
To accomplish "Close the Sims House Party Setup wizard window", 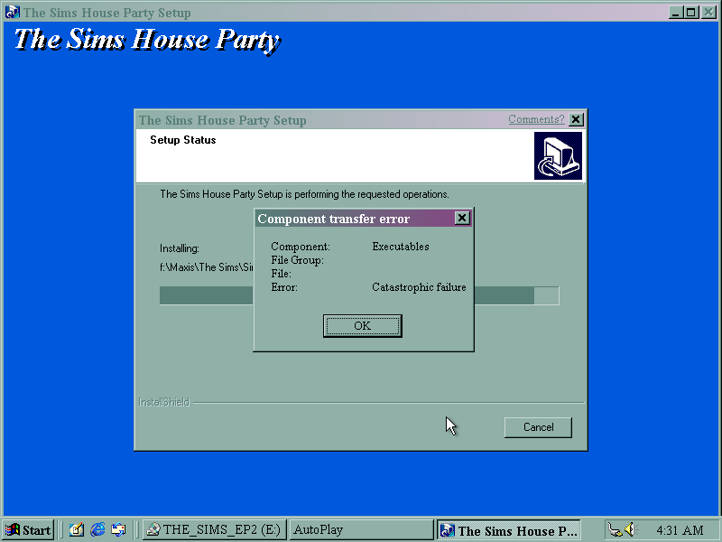I will point(577,119).
